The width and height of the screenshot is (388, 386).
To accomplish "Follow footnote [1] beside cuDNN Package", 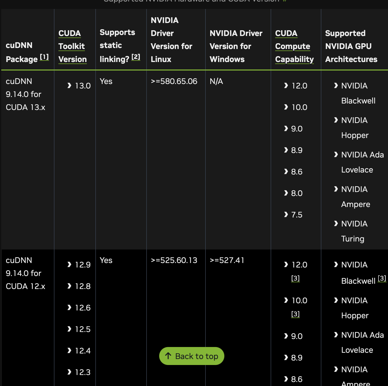I will click(44, 57).
